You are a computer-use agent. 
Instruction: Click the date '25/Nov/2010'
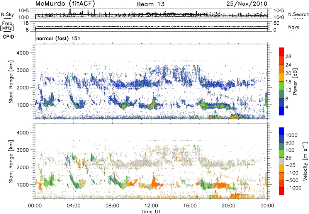(247, 3)
